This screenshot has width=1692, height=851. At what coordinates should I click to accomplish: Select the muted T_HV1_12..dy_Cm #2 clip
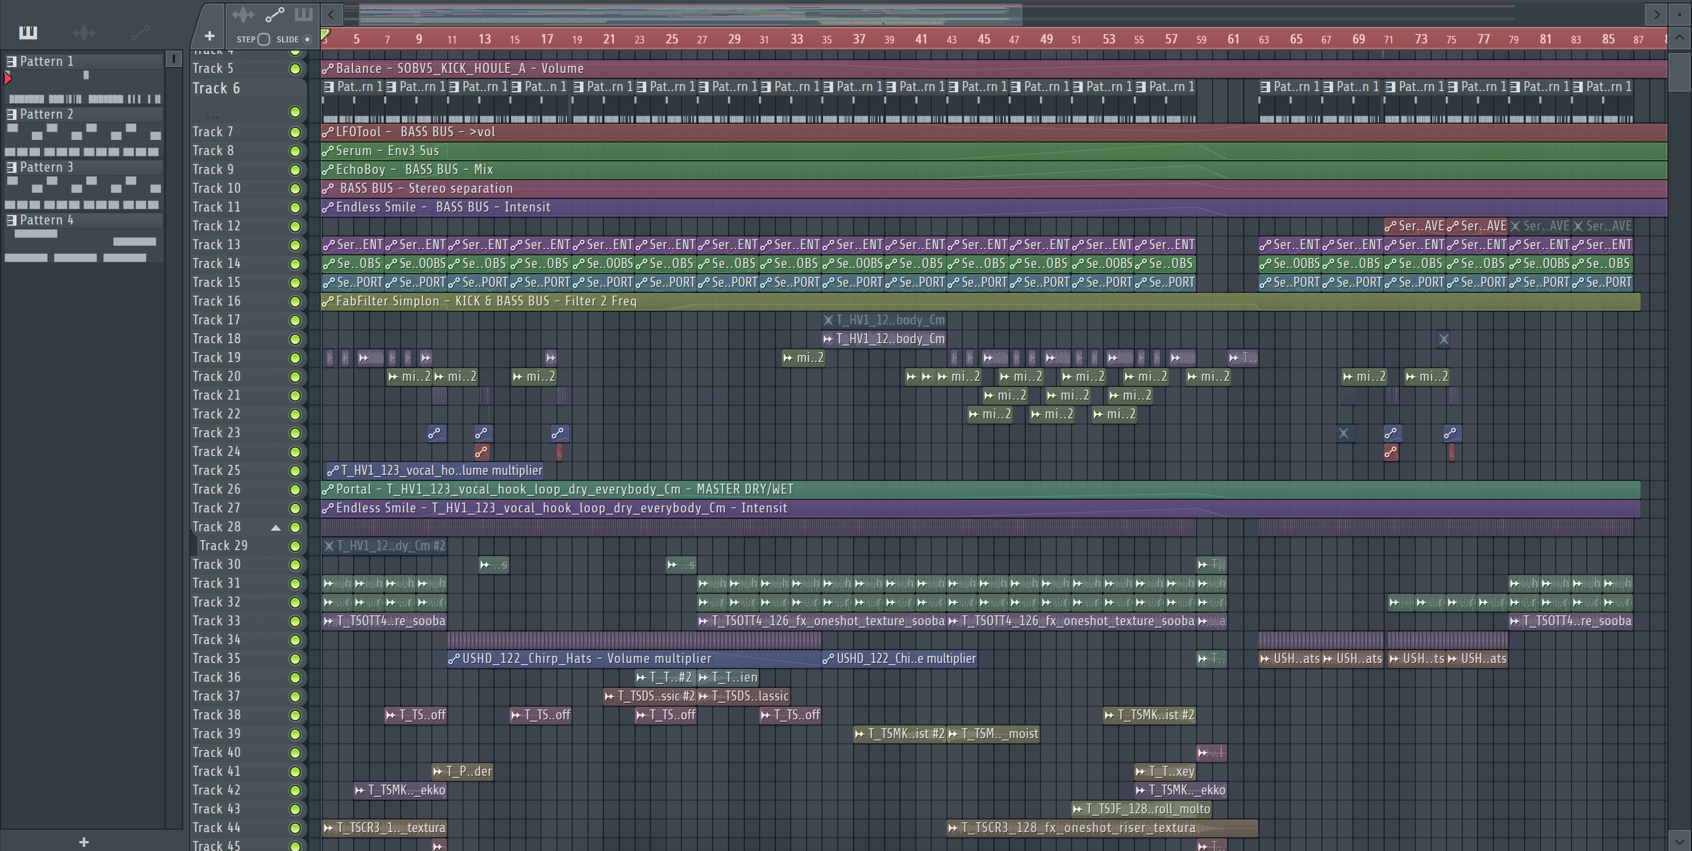384,545
